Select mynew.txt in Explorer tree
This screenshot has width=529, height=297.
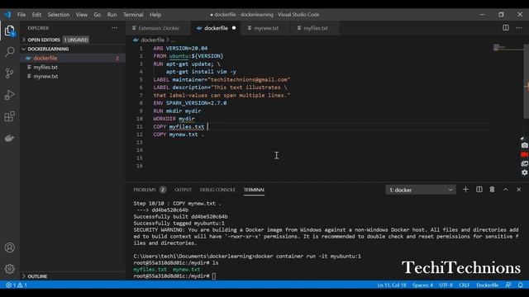tap(73, 76)
